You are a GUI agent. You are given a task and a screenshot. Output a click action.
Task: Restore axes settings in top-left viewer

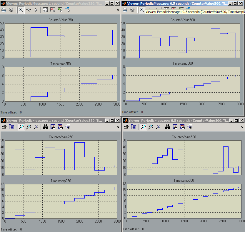60,10
